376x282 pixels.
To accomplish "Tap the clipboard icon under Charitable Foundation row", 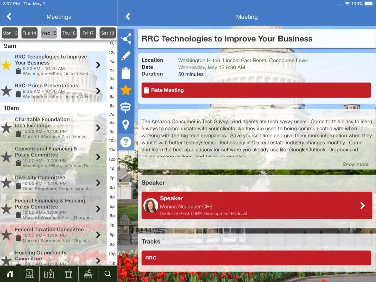I will pyautogui.click(x=18, y=134).
